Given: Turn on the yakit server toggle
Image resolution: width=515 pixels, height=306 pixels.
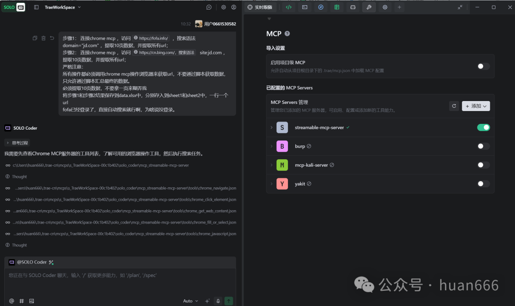Looking at the screenshot, I should click(x=483, y=184).
